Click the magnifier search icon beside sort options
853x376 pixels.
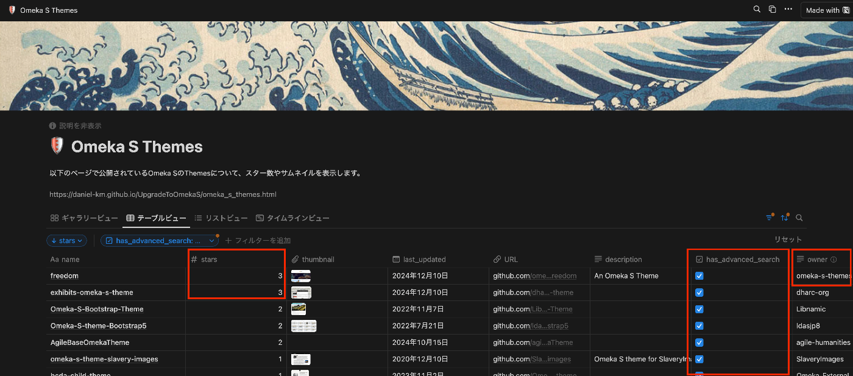pos(799,217)
